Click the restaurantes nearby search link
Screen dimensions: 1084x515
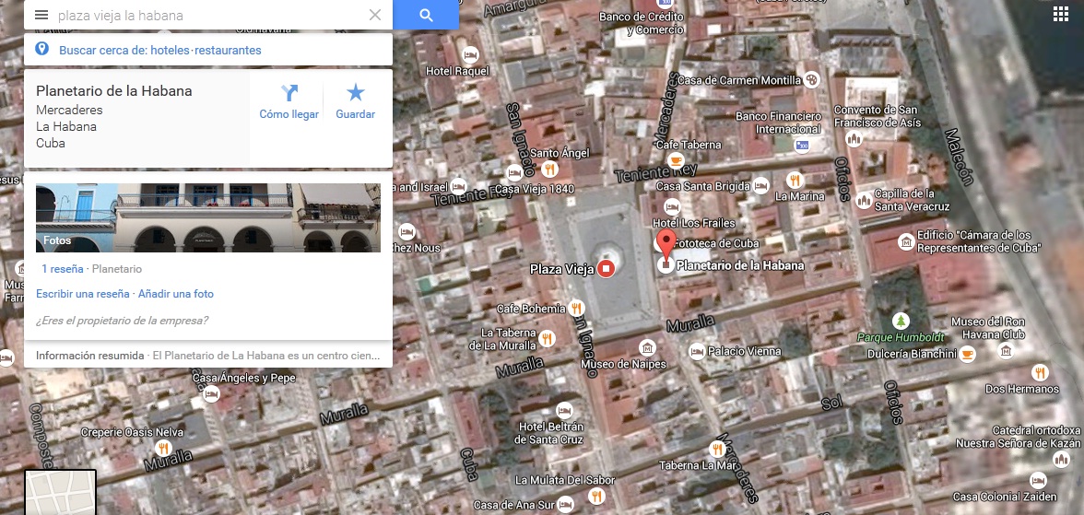tap(229, 51)
